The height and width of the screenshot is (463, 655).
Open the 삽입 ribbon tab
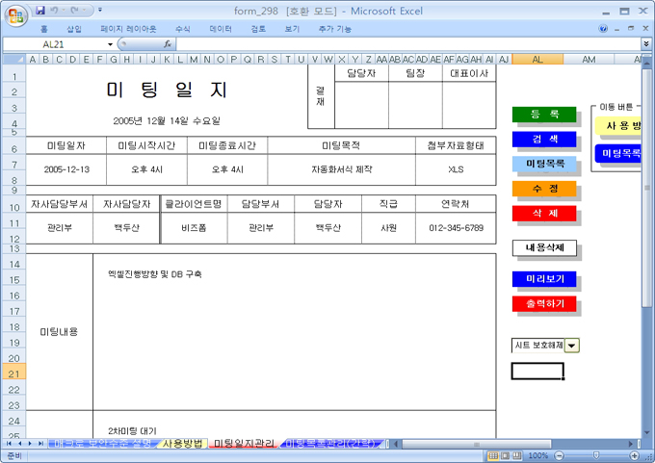74,29
